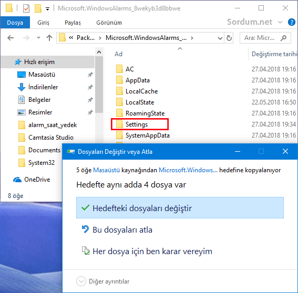Switch to the Giriş ribbon tab
This screenshot has width=298, height=293.
point(43,23)
